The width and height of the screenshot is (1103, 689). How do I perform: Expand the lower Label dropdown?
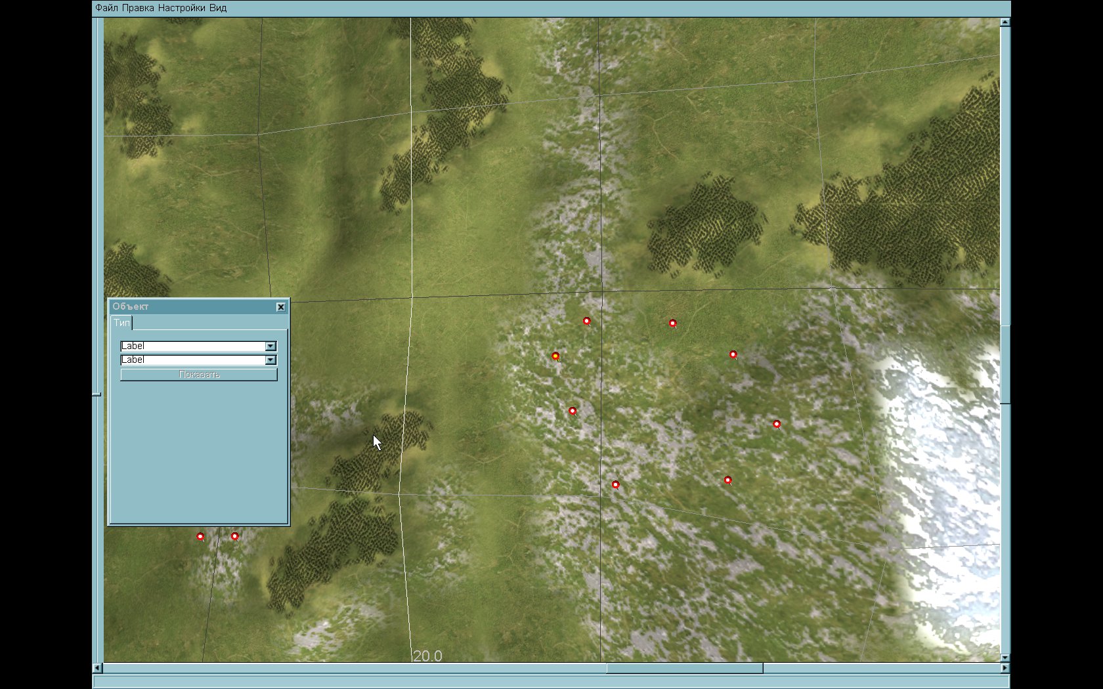tap(270, 360)
